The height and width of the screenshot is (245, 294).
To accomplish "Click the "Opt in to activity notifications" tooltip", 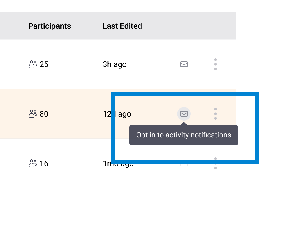I will click(x=183, y=135).
